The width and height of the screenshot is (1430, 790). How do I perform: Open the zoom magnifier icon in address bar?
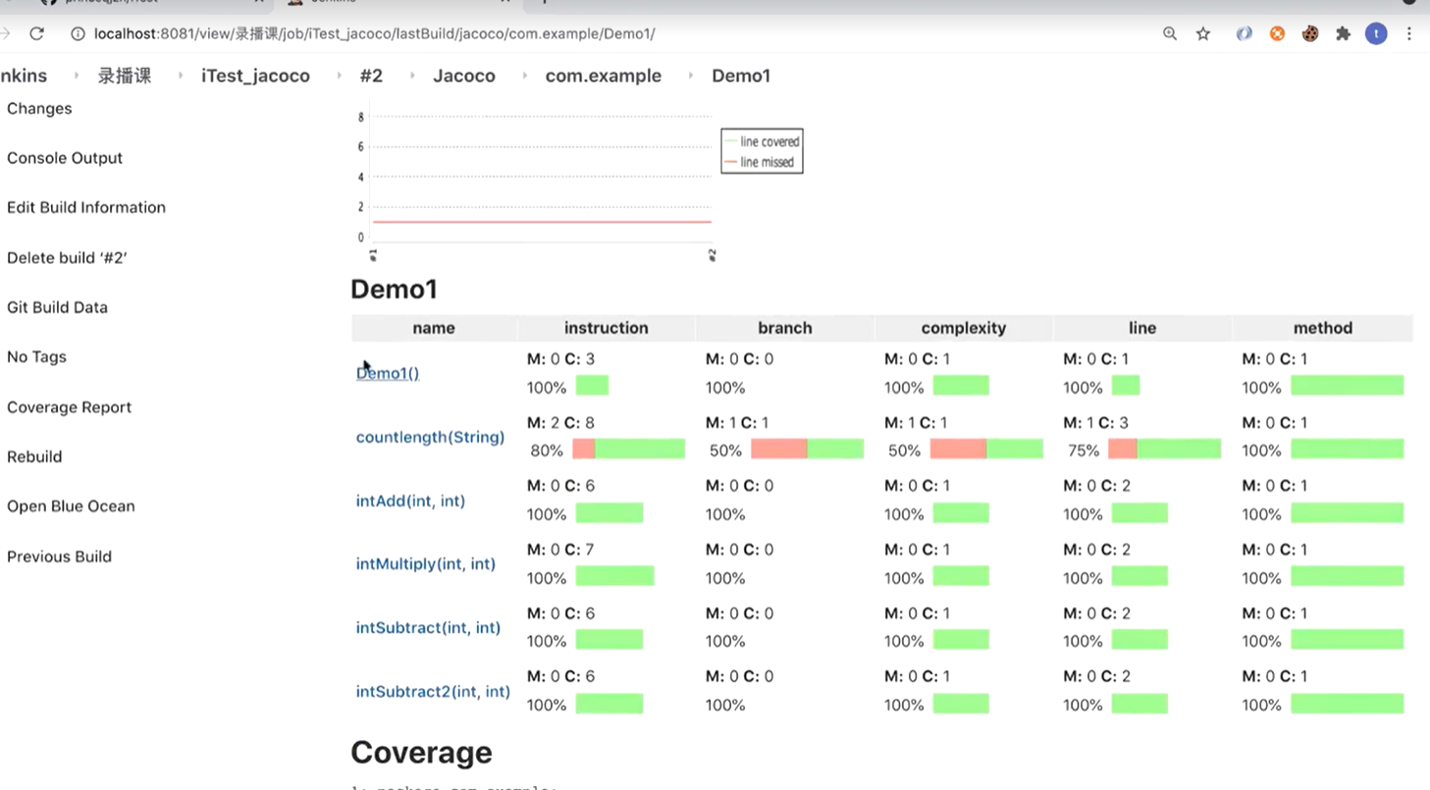click(x=1170, y=33)
